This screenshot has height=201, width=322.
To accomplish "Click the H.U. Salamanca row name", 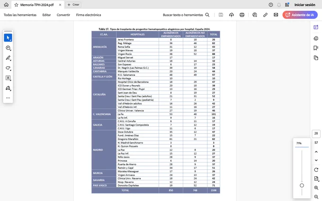I will [x=126, y=75].
